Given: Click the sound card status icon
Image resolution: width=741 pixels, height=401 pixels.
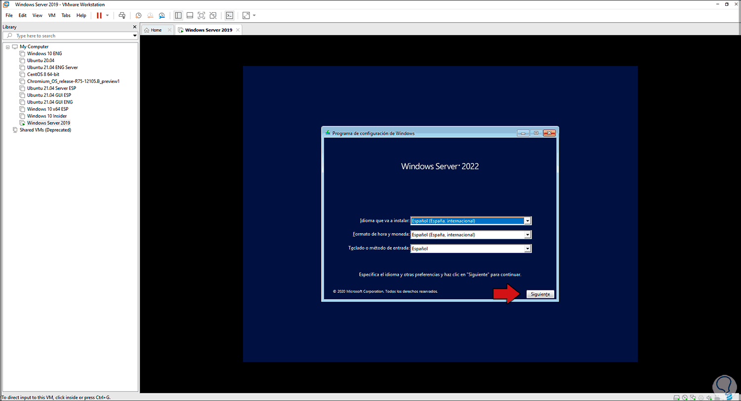Looking at the screenshot, I should pos(710,397).
